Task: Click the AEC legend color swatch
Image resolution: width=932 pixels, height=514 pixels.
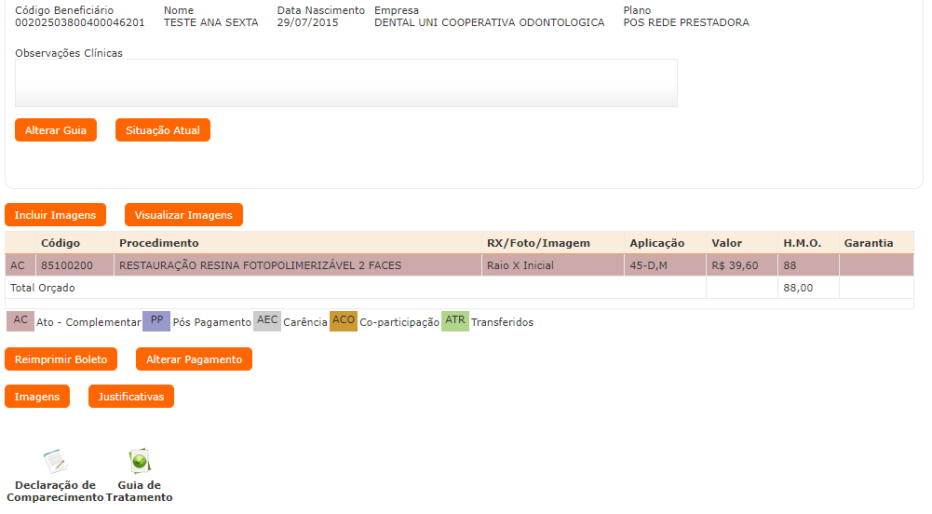Action: pos(267,321)
